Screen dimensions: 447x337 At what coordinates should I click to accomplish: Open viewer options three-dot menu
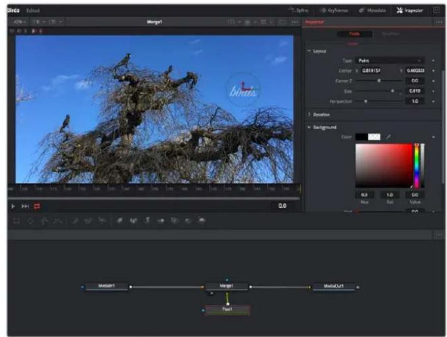click(295, 22)
